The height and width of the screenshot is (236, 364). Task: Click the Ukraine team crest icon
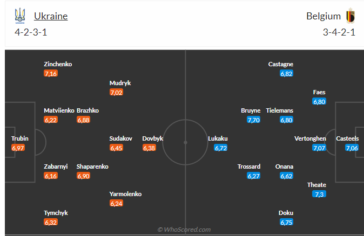coord(20,16)
